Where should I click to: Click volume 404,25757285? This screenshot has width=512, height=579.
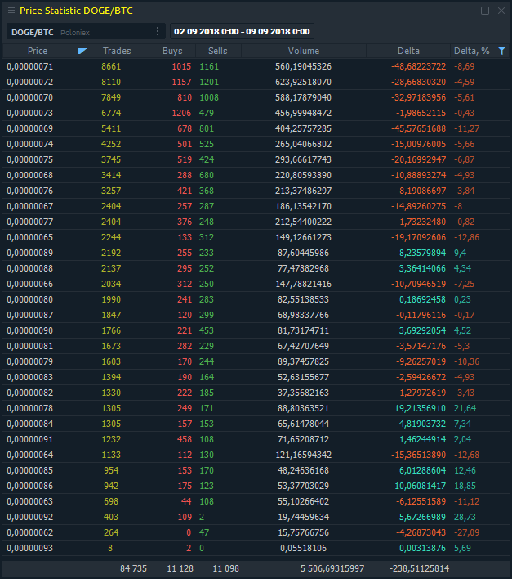(303, 128)
